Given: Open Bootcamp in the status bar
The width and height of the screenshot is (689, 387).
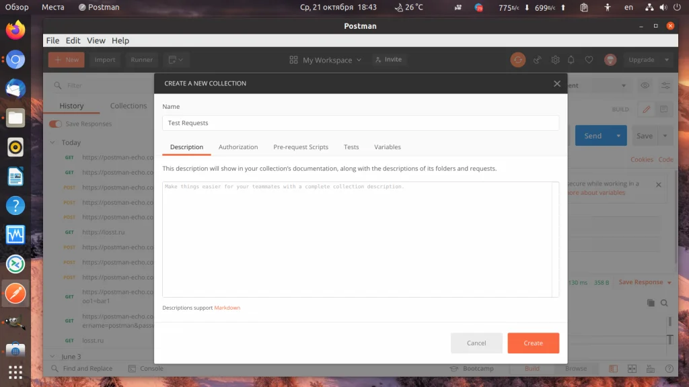Looking at the screenshot, I should [472, 369].
